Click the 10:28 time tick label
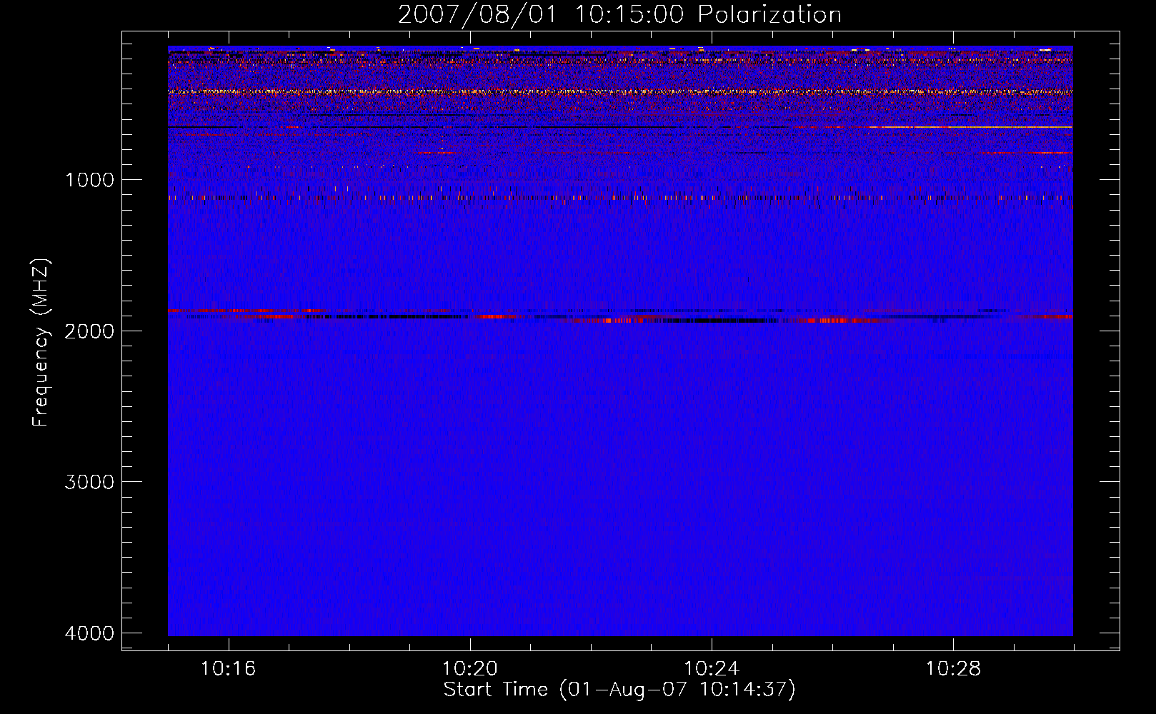Screen dimensions: 1156x714 click(953, 668)
